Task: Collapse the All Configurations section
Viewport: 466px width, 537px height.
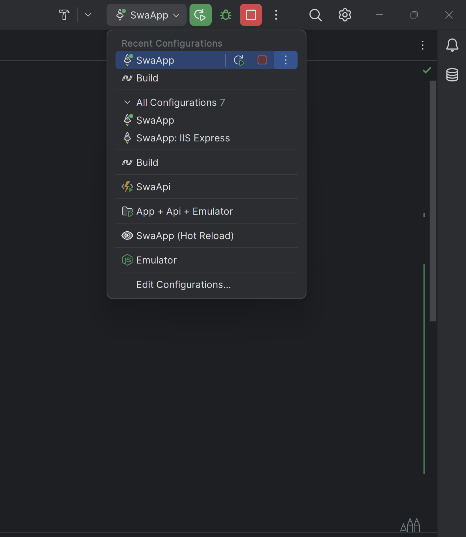Action: coord(127,102)
